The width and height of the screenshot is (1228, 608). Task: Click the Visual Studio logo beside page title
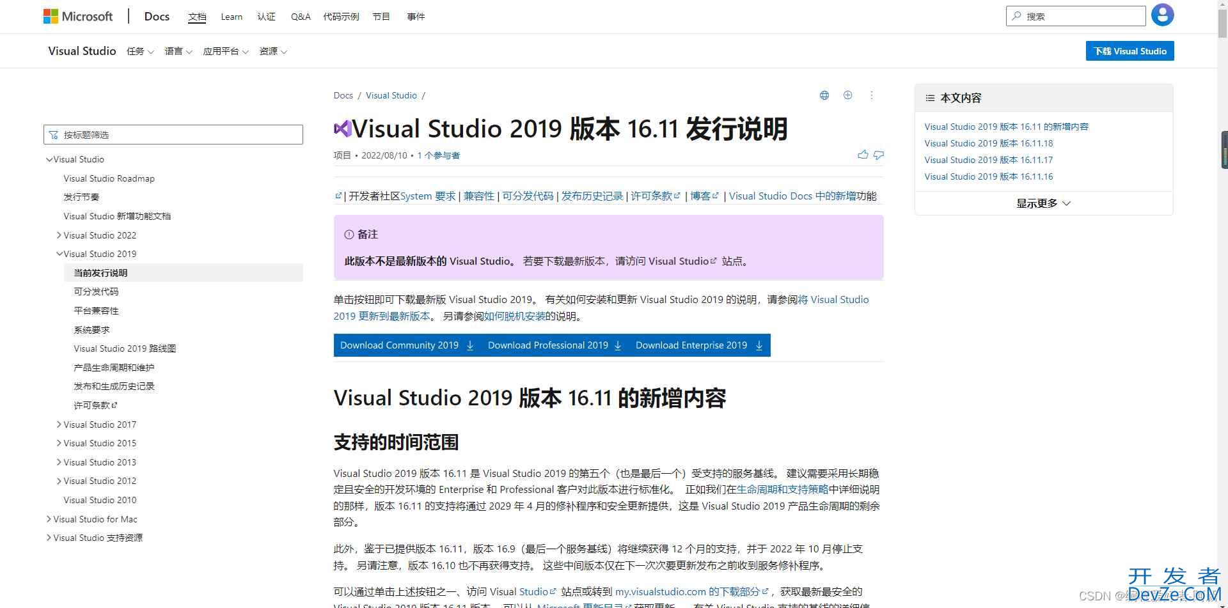click(x=343, y=129)
